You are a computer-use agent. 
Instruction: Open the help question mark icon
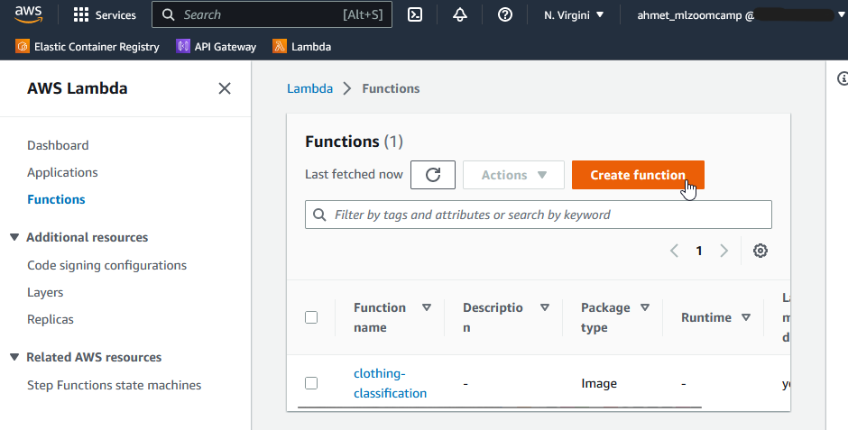tap(505, 14)
